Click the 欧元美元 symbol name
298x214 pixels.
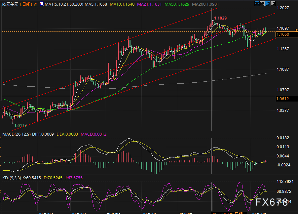click(9, 5)
